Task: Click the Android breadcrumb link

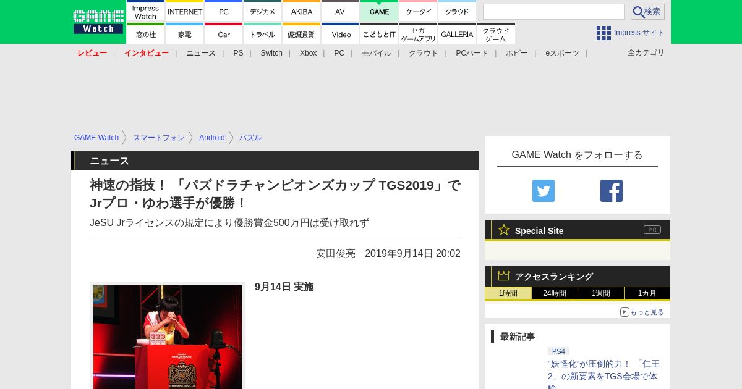Action: tap(211, 138)
